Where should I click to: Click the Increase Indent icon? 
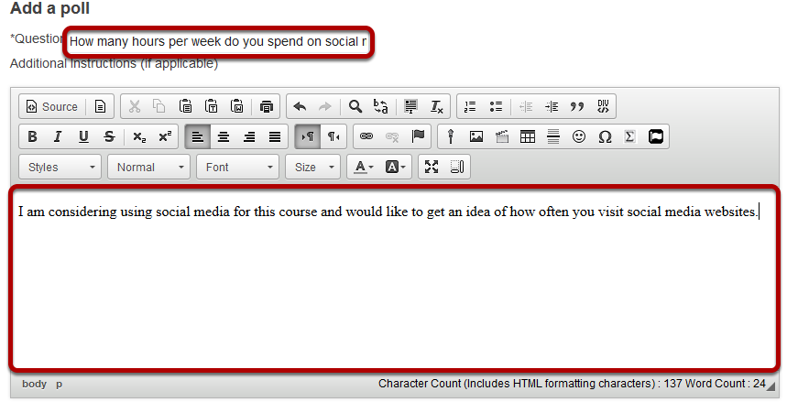[552, 106]
